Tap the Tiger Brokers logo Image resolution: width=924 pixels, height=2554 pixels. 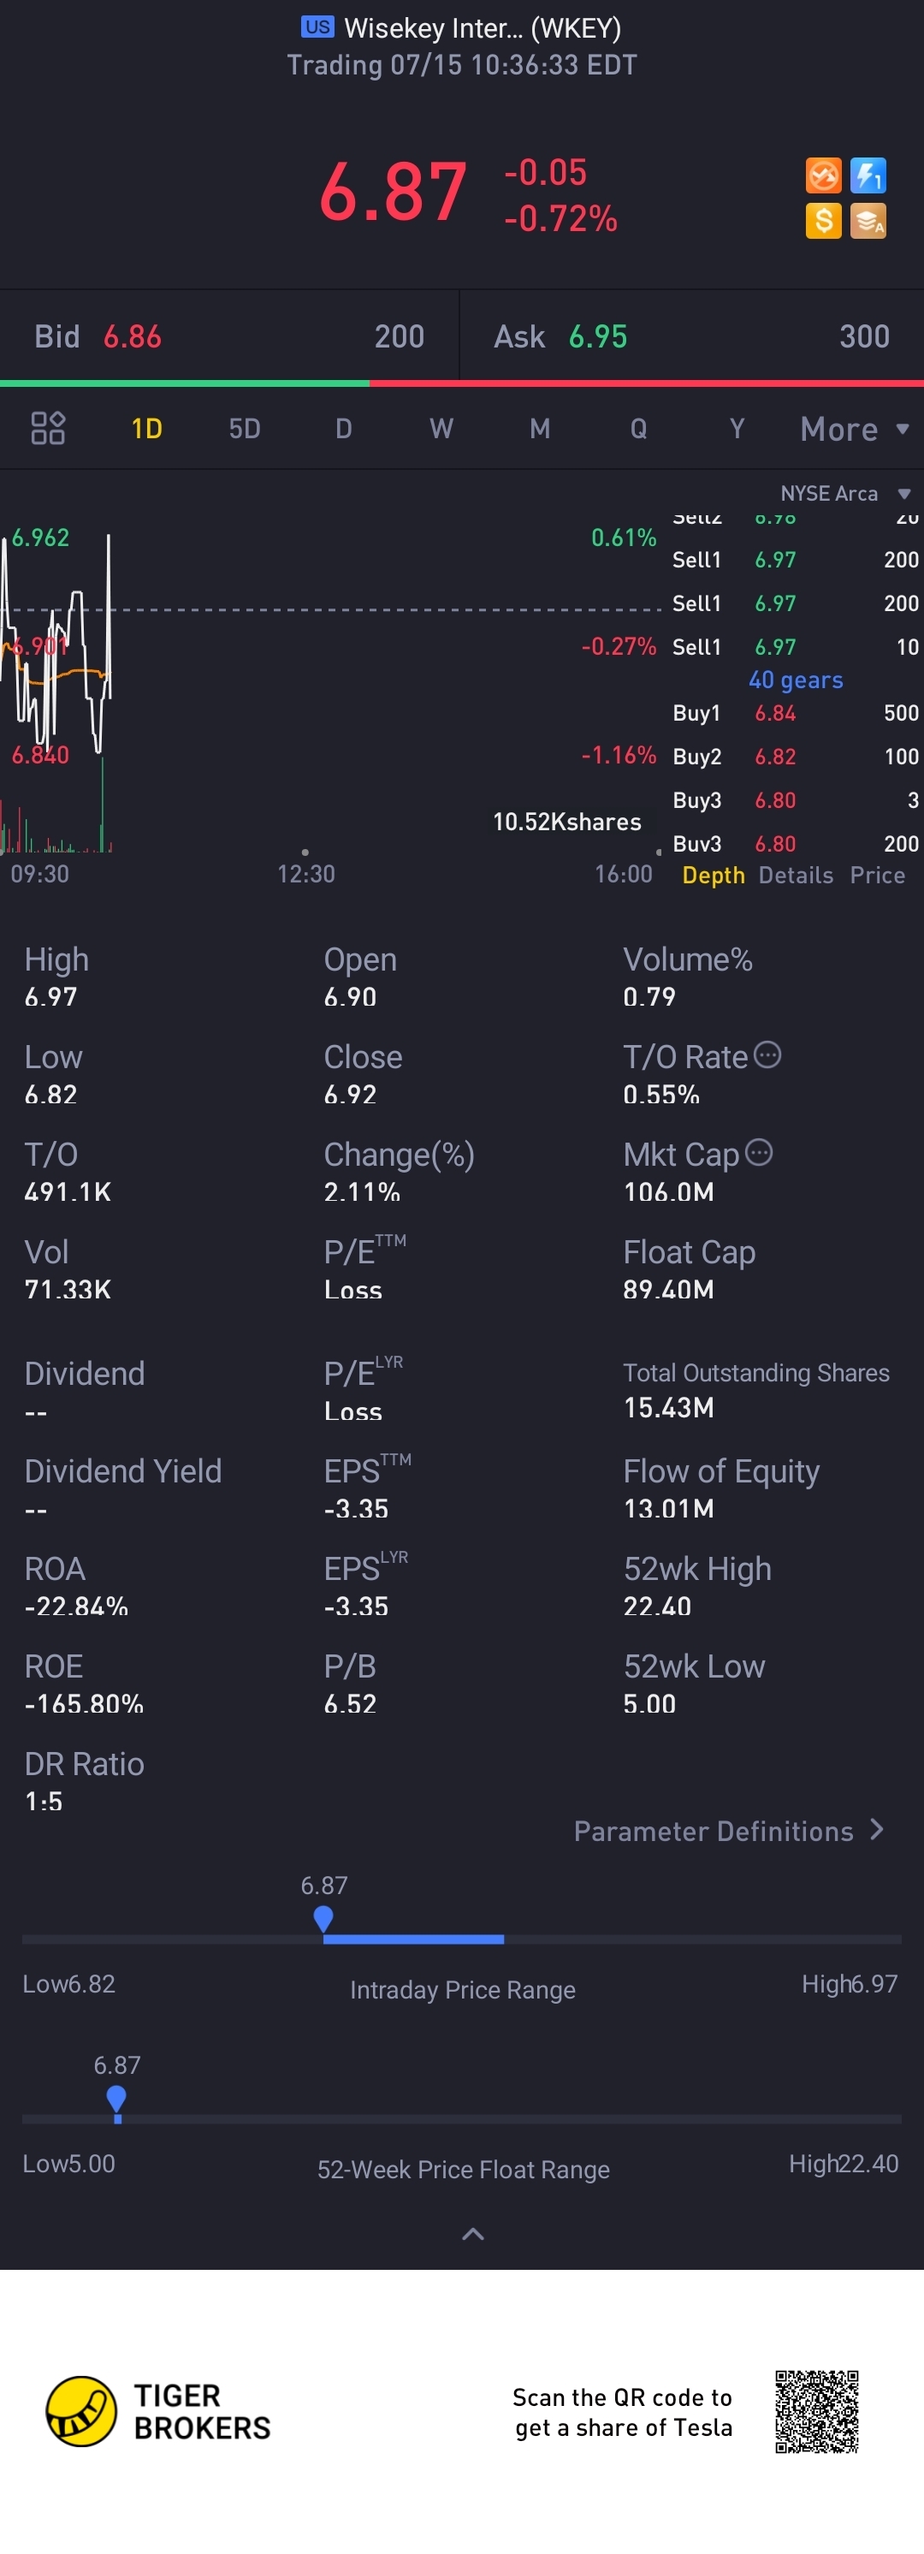(81, 2410)
